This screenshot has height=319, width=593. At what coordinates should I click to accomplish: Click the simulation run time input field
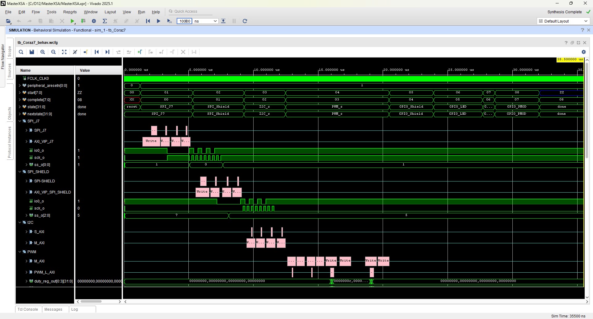[184, 21]
